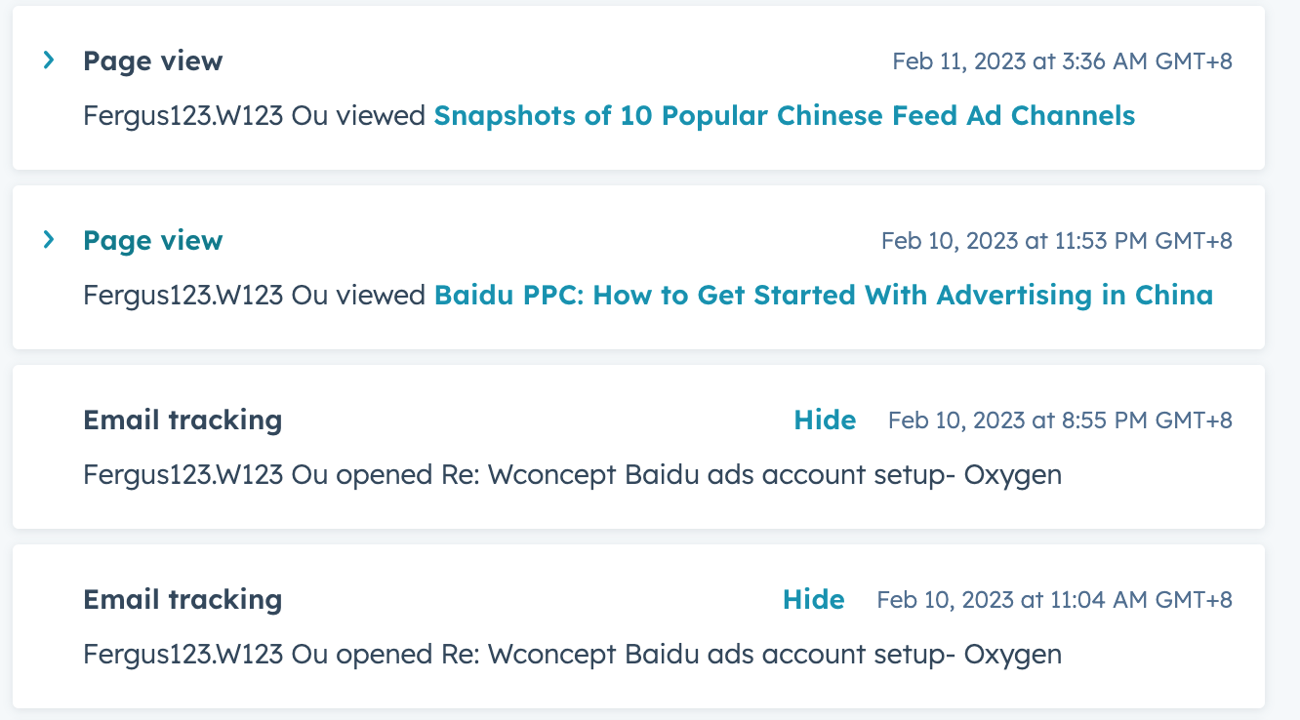Click the Feb 11 timestamp

[1062, 60]
